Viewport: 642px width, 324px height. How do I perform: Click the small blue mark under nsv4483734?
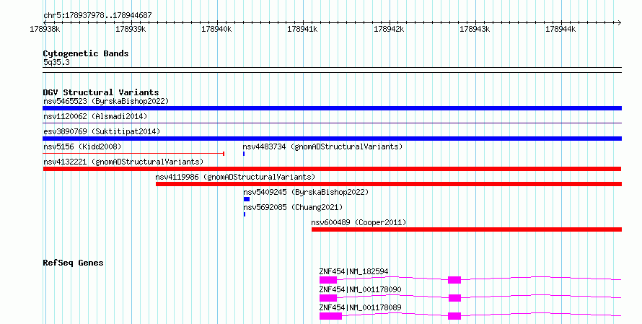tap(244, 154)
